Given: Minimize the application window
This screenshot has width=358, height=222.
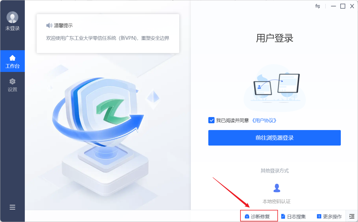Looking at the screenshot, I should [333, 6].
